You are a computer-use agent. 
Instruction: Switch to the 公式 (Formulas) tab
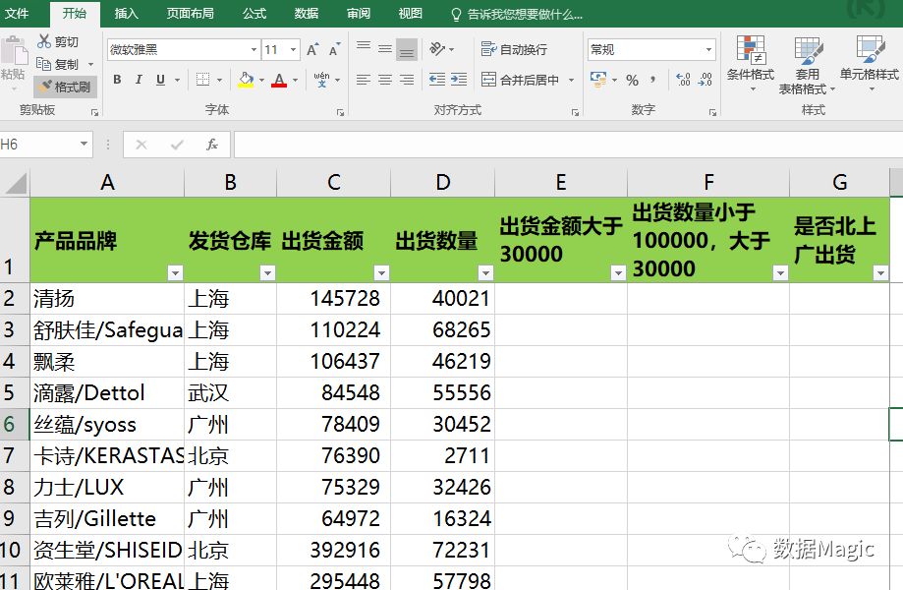pyautogui.click(x=254, y=13)
